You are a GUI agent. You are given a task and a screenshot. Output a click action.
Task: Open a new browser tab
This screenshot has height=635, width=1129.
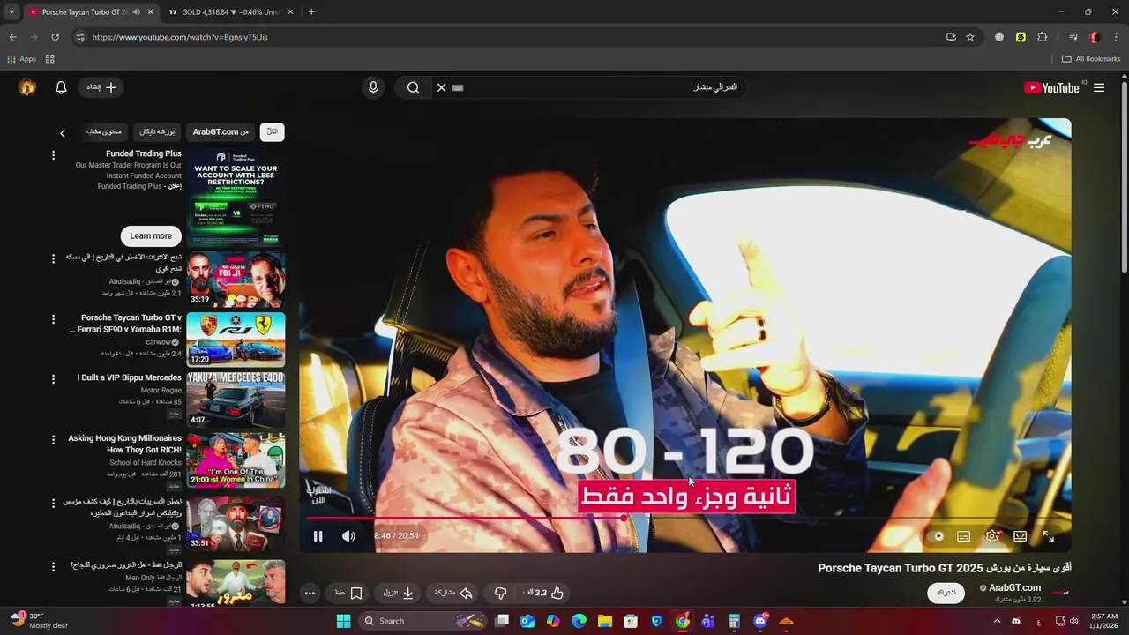[311, 12]
